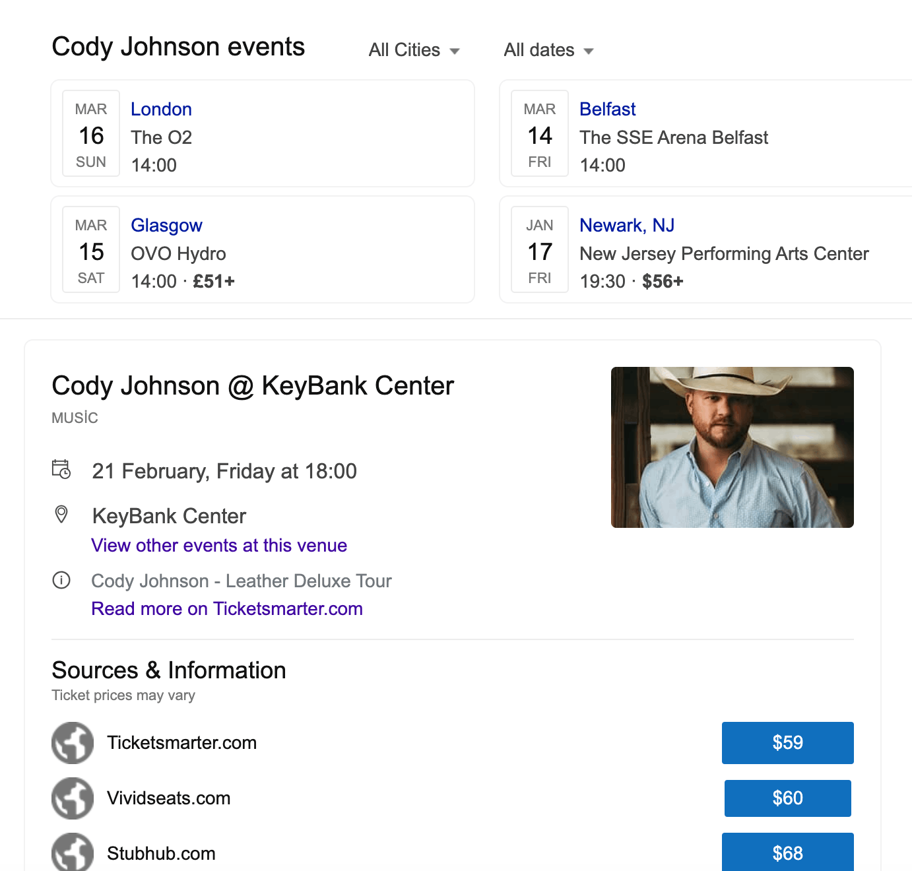Click the $60 Vividseats price button
The image size is (912, 871).
pos(787,798)
